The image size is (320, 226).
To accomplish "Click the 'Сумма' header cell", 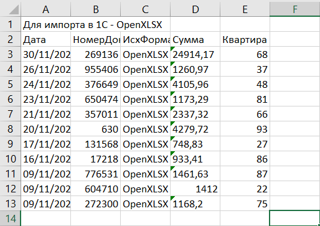I will click(195, 39).
